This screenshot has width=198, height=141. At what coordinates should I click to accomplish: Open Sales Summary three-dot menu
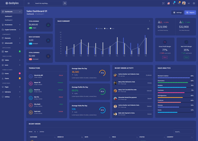pos(150,21)
